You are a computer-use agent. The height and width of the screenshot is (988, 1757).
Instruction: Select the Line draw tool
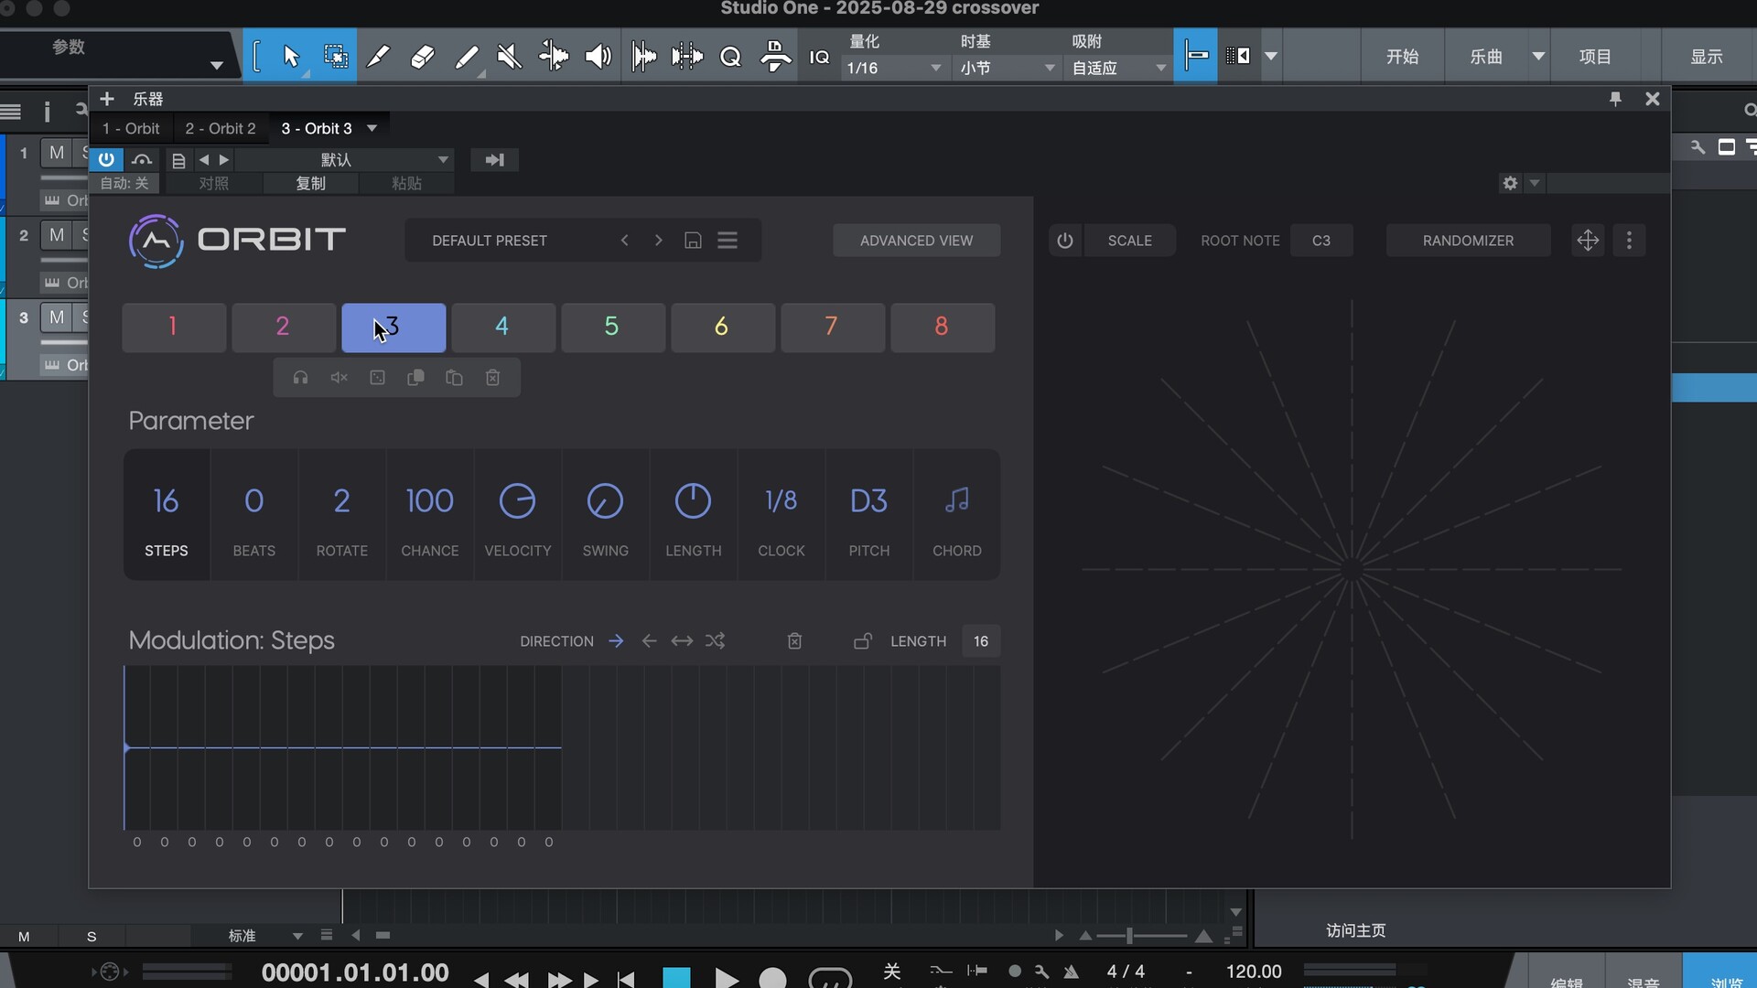point(467,57)
